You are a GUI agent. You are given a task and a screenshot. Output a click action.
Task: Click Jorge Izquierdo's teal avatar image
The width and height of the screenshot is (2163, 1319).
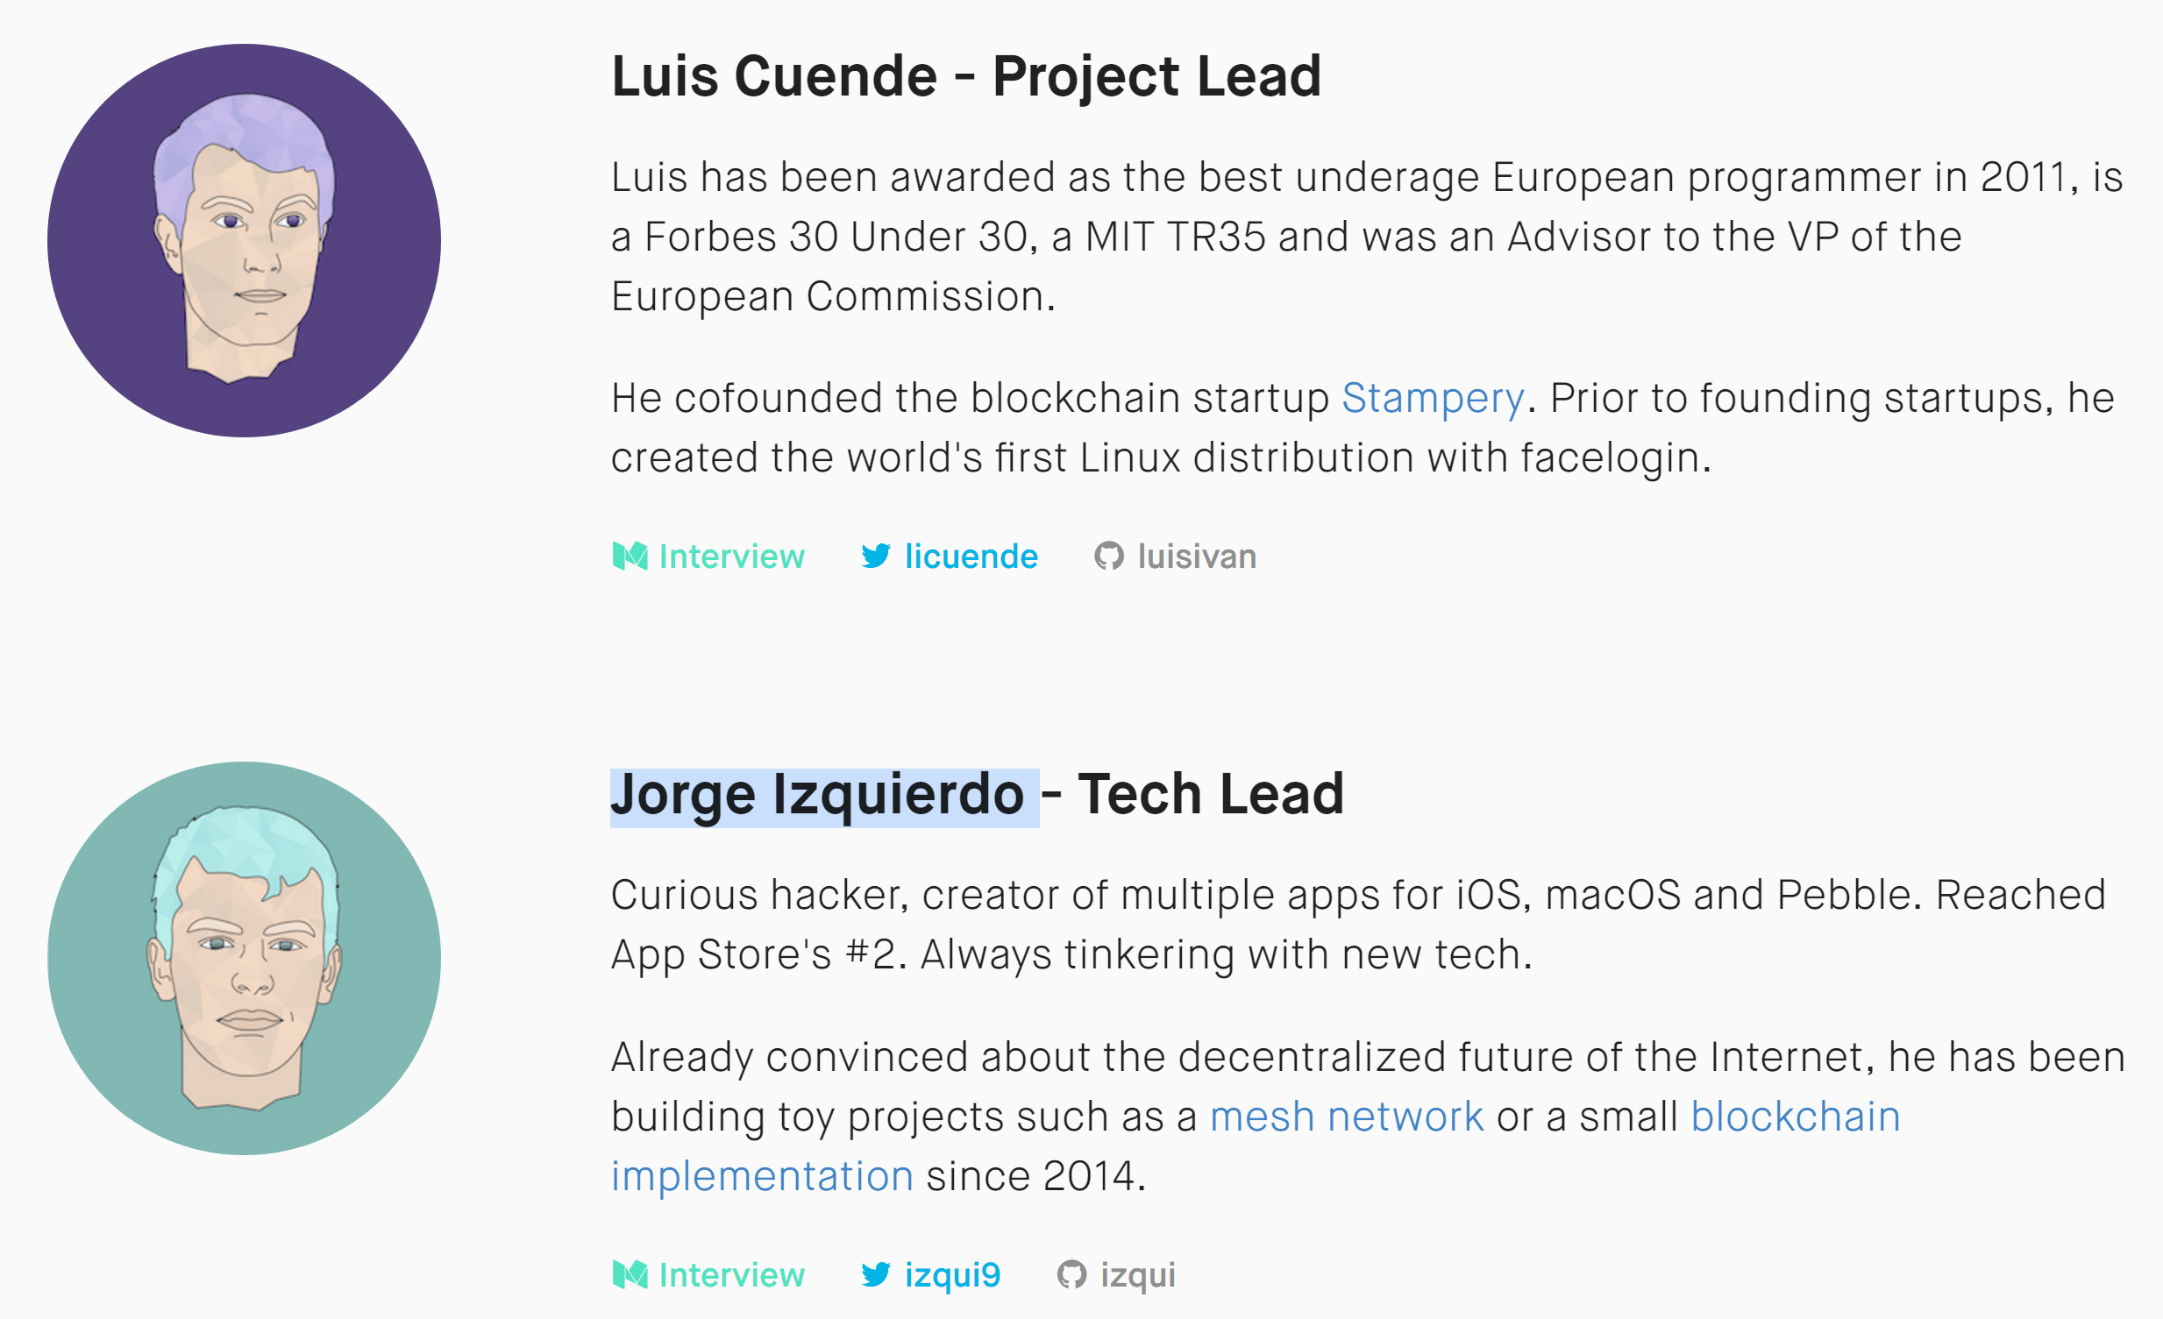click(x=244, y=958)
